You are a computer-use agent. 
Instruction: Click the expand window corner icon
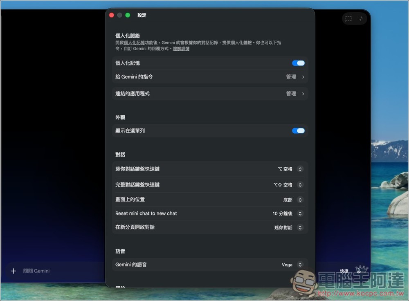click(x=359, y=18)
